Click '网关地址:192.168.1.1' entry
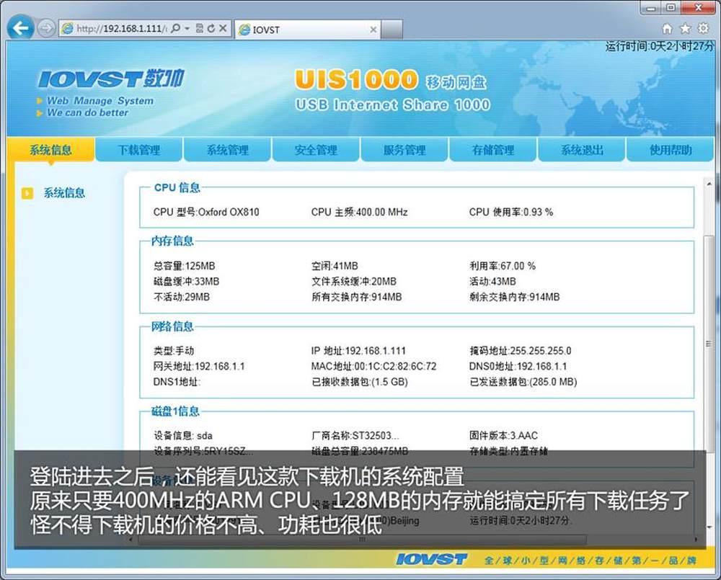The image size is (721, 580). pyautogui.click(x=199, y=366)
